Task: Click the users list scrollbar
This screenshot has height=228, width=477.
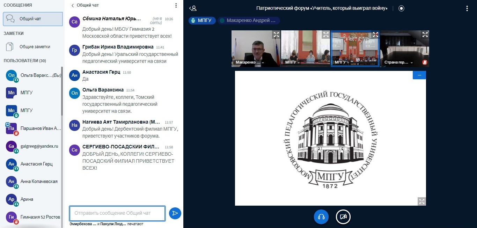Action: point(62,91)
